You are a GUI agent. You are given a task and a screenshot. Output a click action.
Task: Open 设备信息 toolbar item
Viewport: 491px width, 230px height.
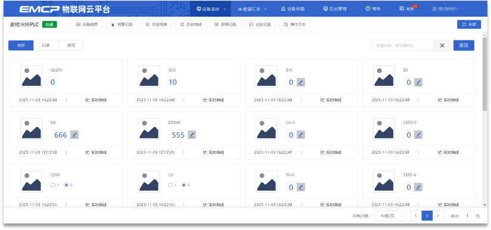click(x=87, y=24)
